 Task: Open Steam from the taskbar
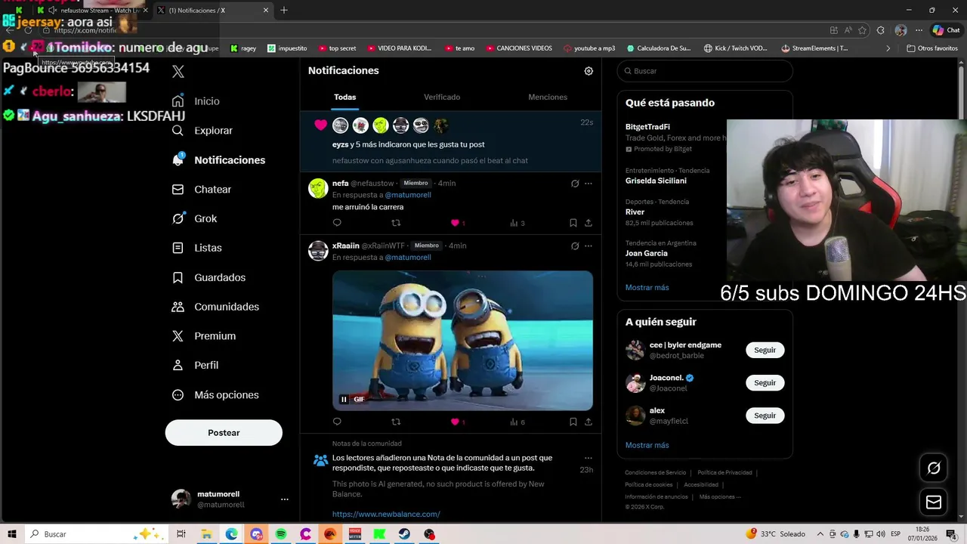(404, 534)
